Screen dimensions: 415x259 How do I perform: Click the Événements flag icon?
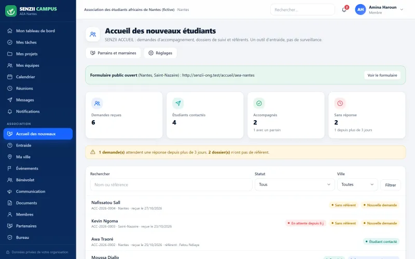pos(10,168)
